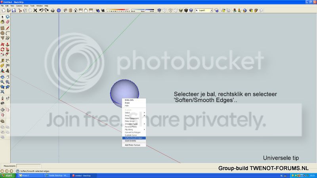Image resolution: width=317 pixels, height=178 pixels.
Task: Switch to Front view house icon
Action: coord(76,10)
